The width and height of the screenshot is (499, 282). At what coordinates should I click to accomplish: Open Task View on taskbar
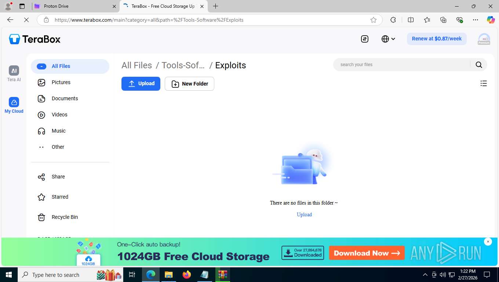(x=132, y=275)
